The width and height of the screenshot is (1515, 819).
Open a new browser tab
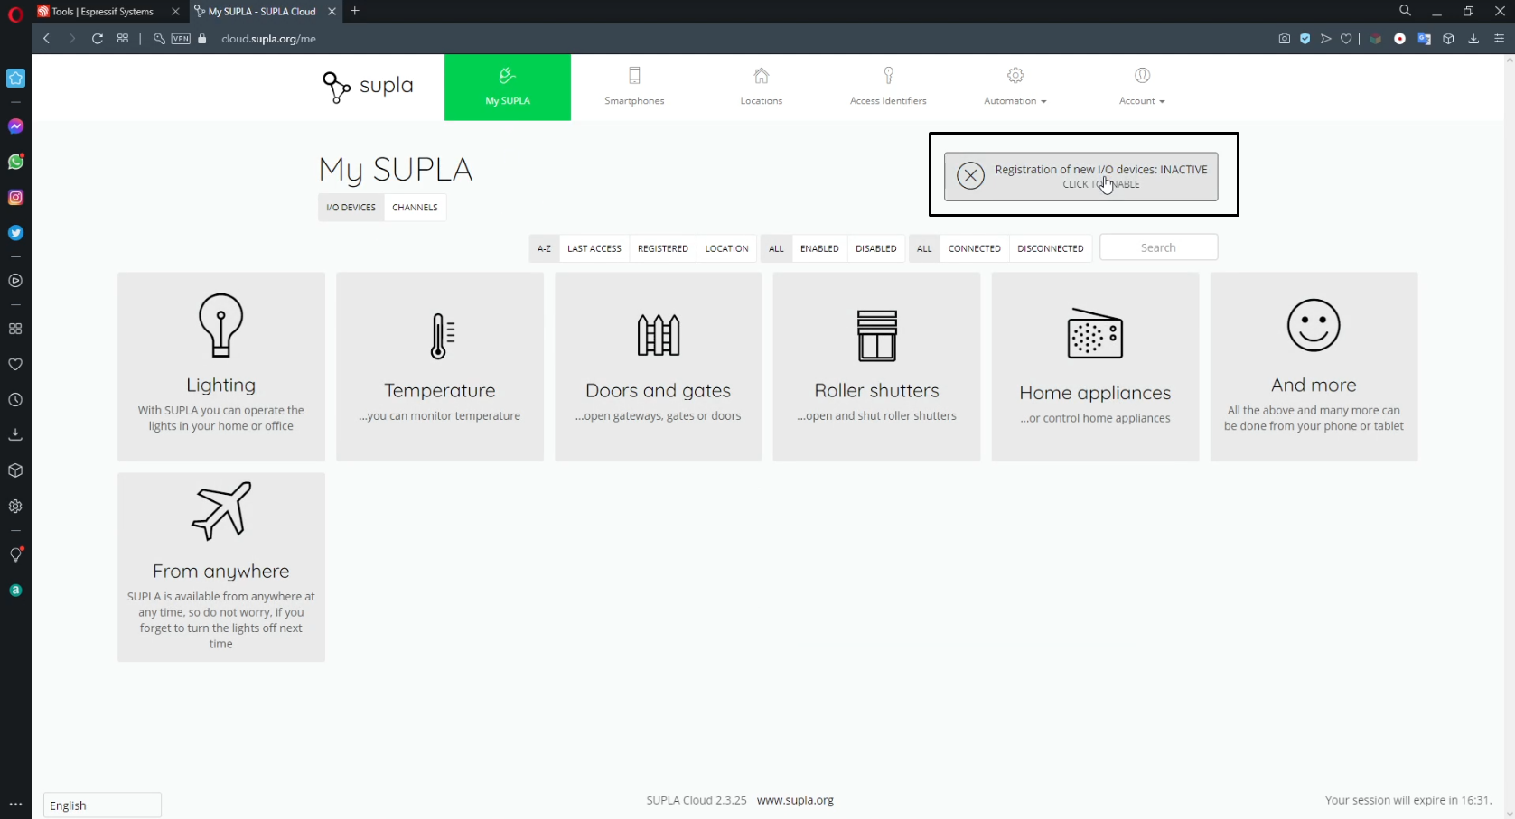[355, 11]
